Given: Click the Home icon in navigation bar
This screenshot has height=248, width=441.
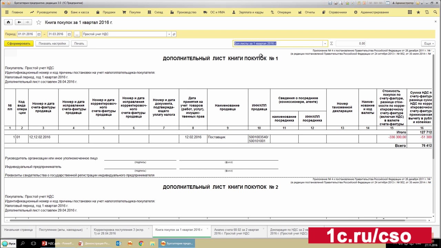Looking at the screenshot, I should coord(8,22).
